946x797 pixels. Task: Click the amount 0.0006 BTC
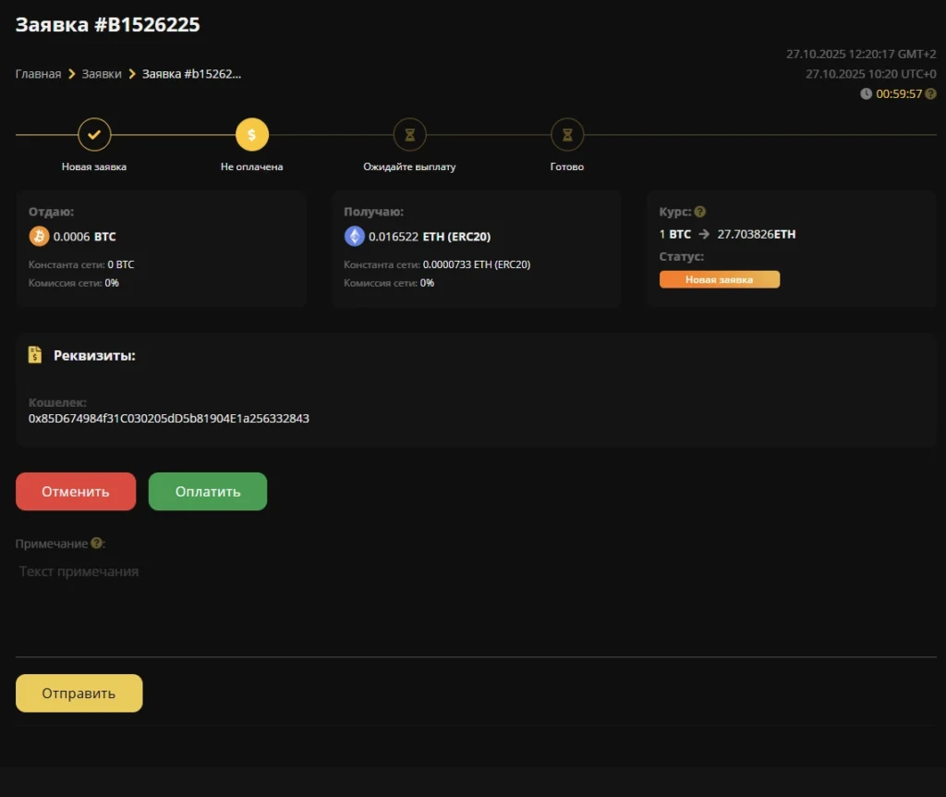(84, 237)
